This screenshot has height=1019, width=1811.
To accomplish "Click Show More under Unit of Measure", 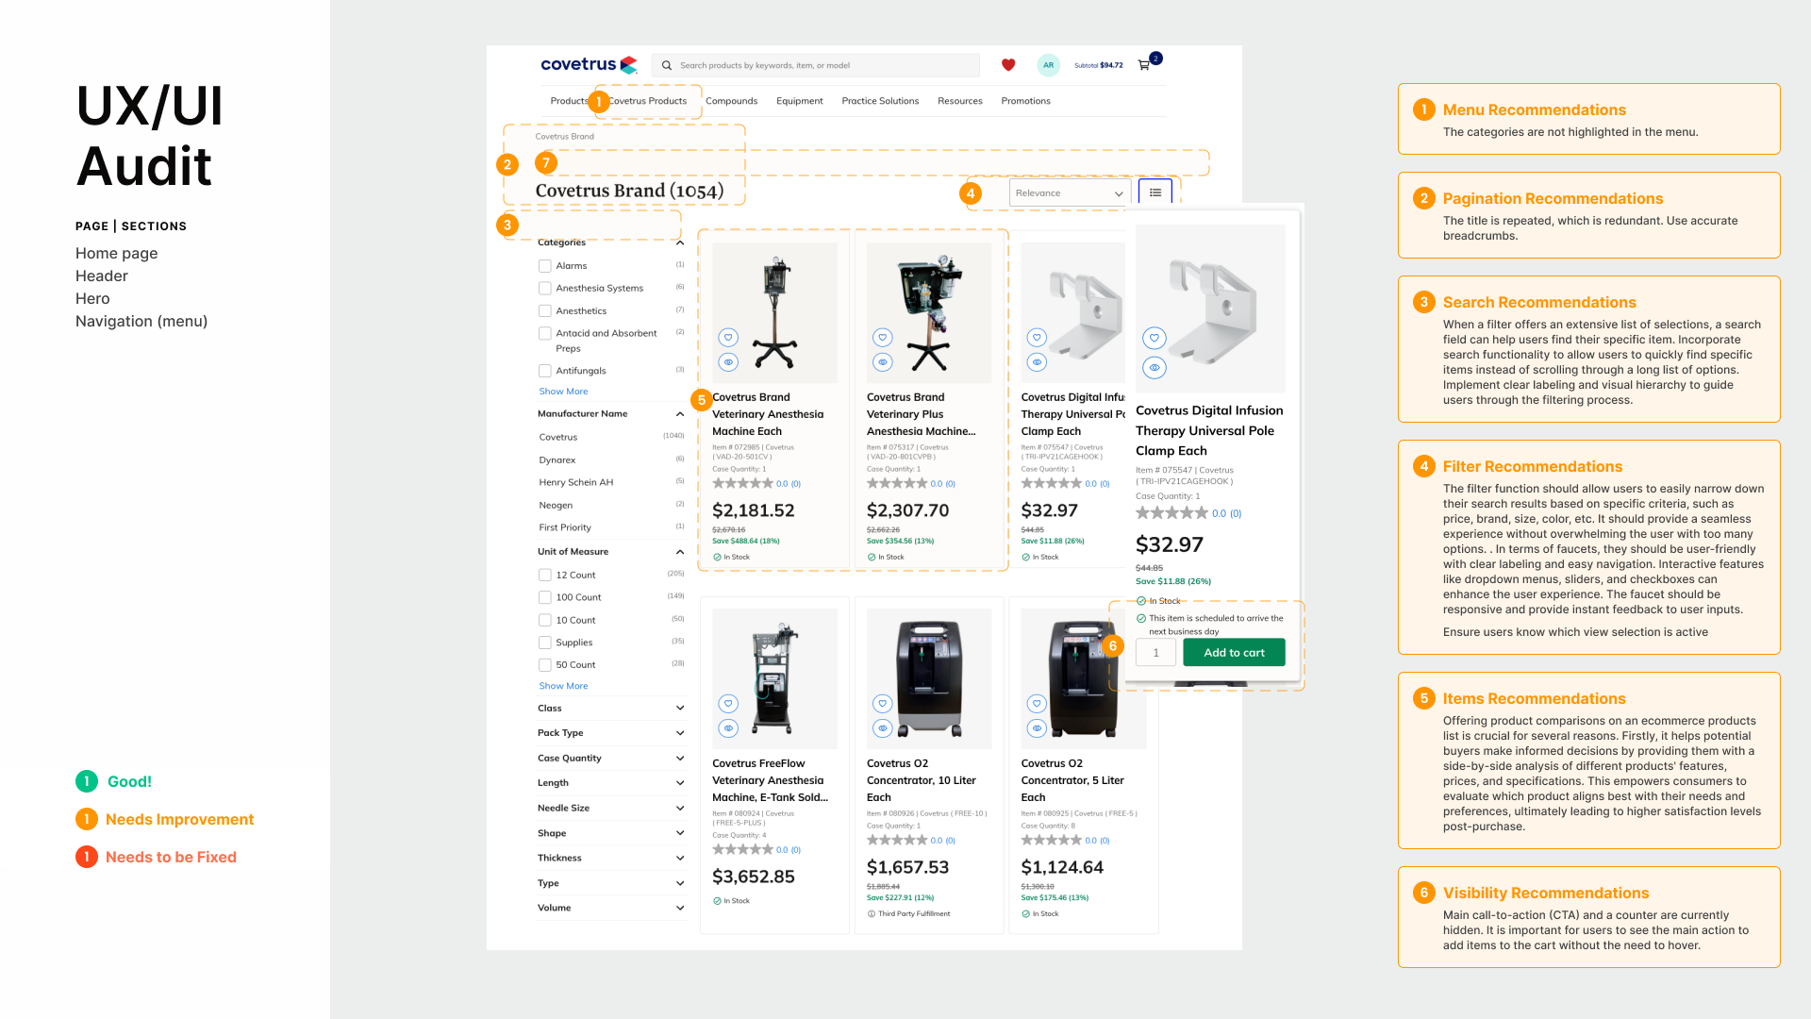I will click(563, 687).
